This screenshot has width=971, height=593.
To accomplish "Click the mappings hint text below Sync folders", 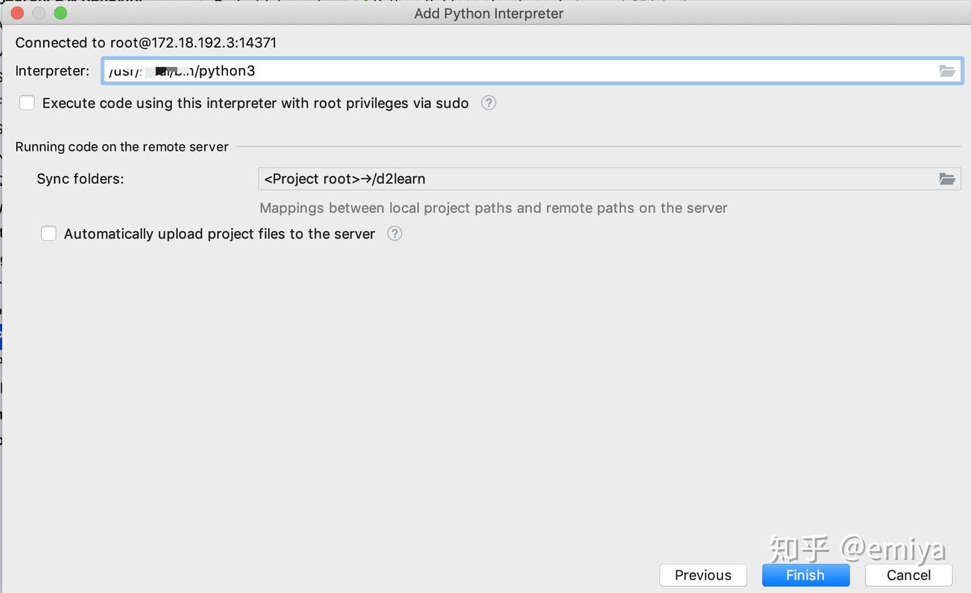I will [x=493, y=208].
